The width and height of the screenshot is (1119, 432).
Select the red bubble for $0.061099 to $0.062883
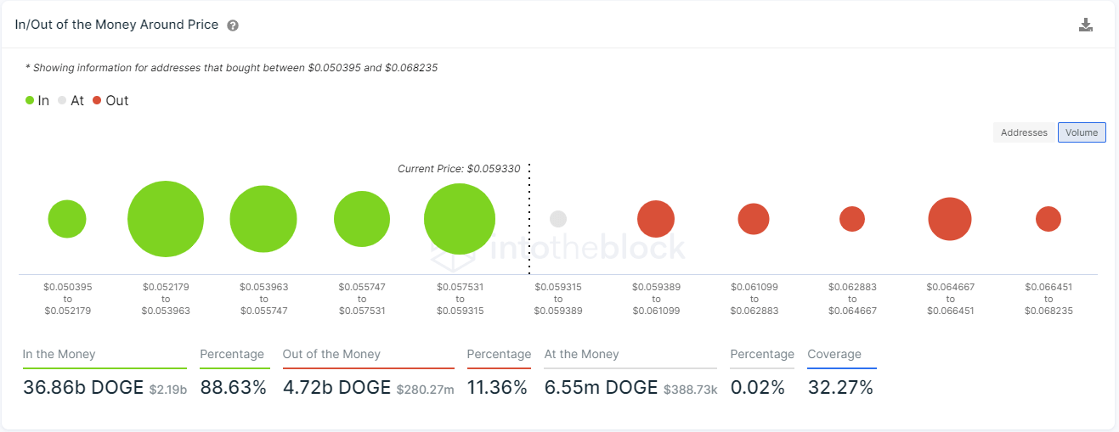754,219
